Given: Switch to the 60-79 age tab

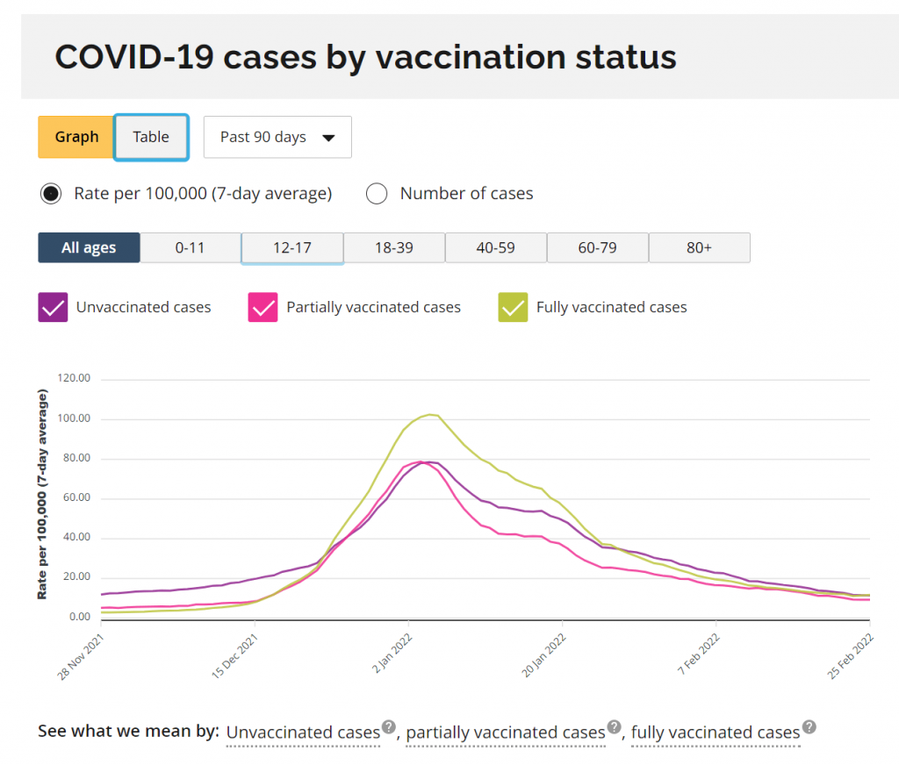Looking at the screenshot, I should 597,247.
